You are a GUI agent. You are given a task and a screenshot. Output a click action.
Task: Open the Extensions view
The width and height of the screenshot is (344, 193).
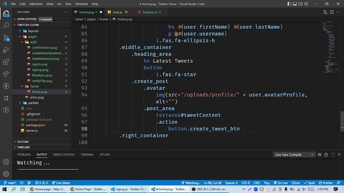6,62
